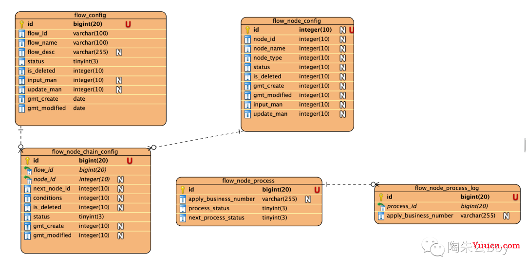Select nullable N marker on flow_desc row
Image resolution: width=526 pixels, height=272 pixels.
click(x=119, y=52)
